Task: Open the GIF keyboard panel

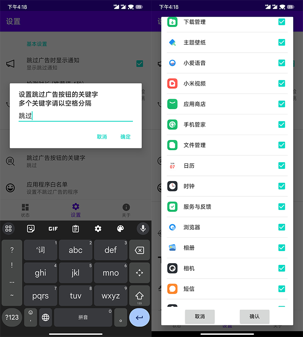Action: click(53, 229)
